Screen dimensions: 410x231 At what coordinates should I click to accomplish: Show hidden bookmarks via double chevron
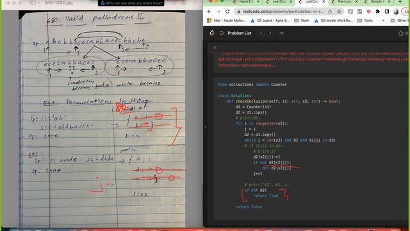coord(383,21)
